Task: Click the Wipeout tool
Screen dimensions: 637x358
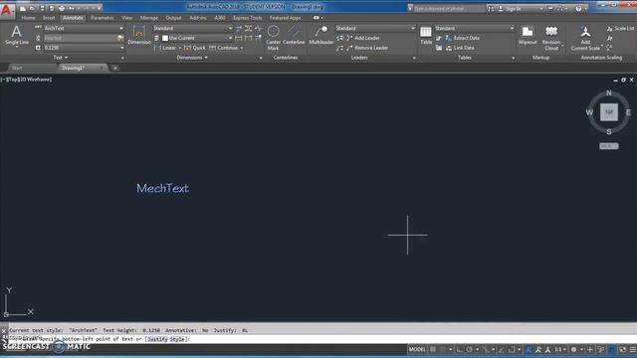Action: click(528, 36)
